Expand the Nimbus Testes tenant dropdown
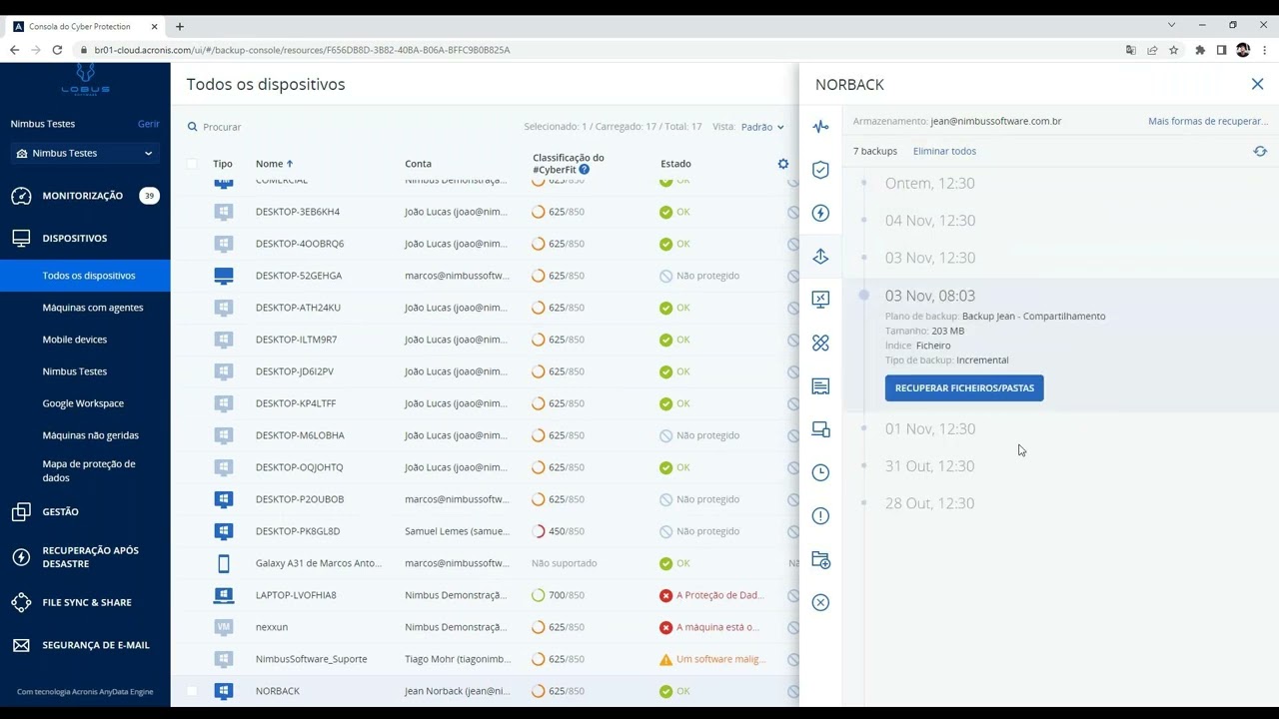 coord(85,153)
